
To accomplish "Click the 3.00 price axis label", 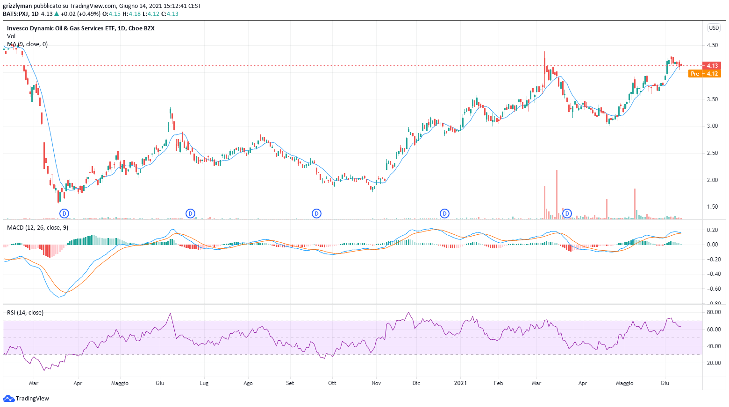I will [x=712, y=126].
